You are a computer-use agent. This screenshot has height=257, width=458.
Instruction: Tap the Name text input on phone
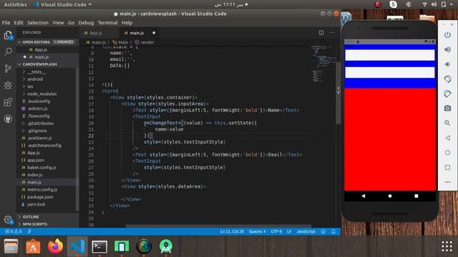pos(389,55)
